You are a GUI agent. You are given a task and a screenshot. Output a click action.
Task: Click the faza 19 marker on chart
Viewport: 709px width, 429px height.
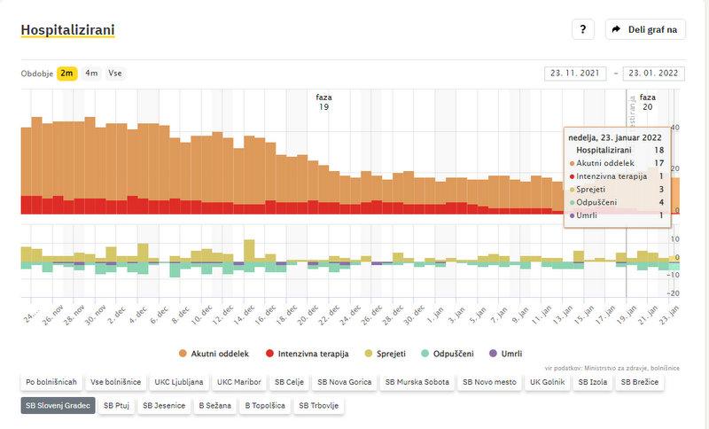point(323,102)
